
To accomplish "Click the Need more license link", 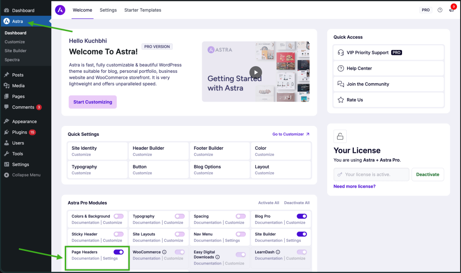I will coord(354,186).
